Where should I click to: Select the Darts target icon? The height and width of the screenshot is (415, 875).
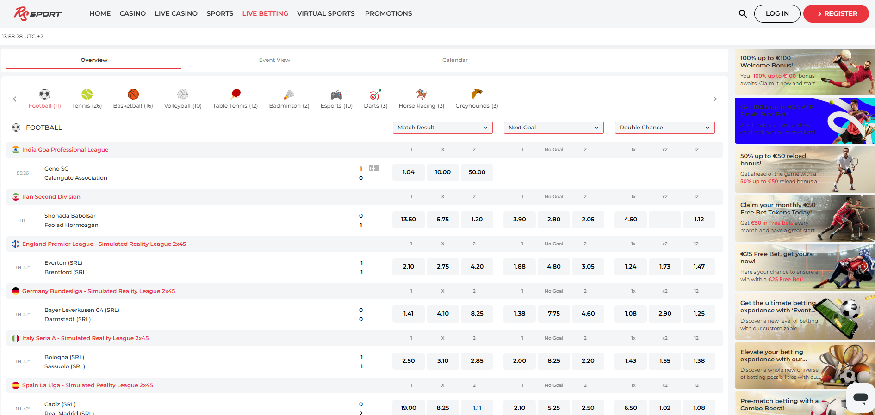point(375,94)
